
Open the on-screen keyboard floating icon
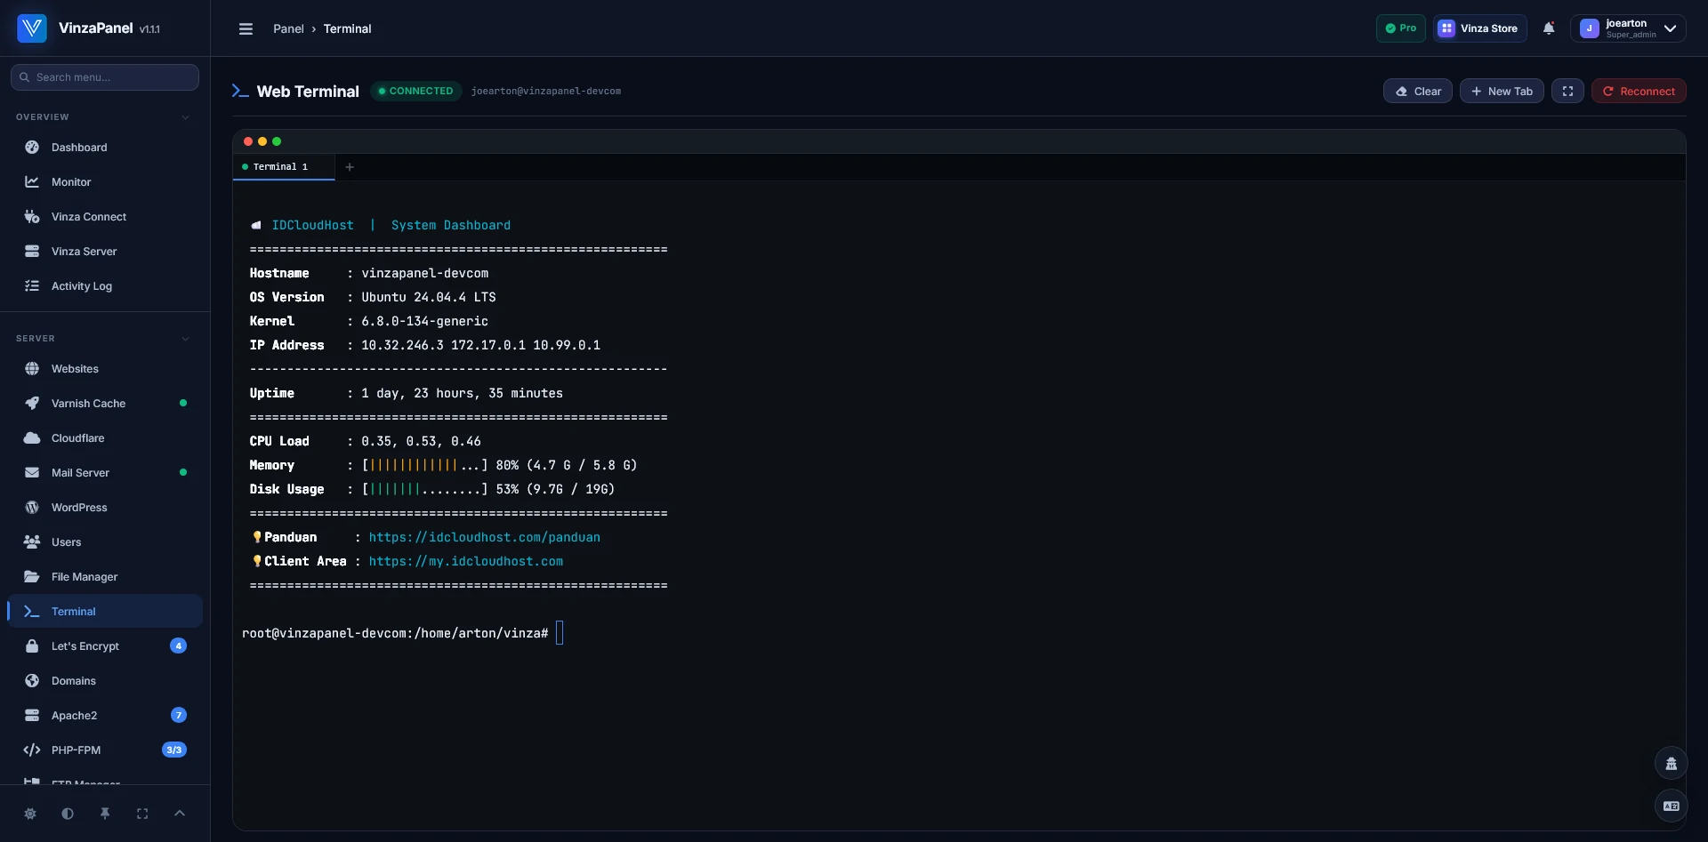point(1672,806)
